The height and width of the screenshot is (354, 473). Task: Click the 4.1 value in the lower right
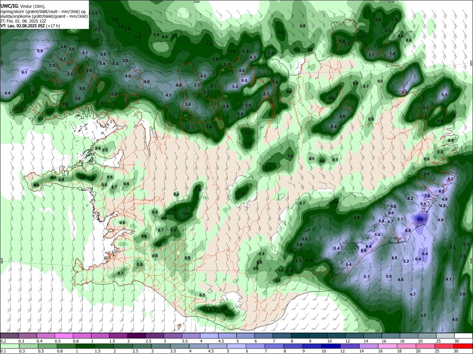449,279
